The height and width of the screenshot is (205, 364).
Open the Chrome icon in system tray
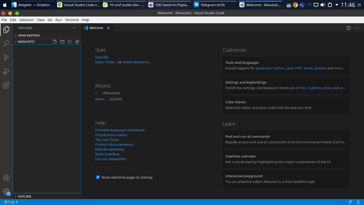point(295,5)
